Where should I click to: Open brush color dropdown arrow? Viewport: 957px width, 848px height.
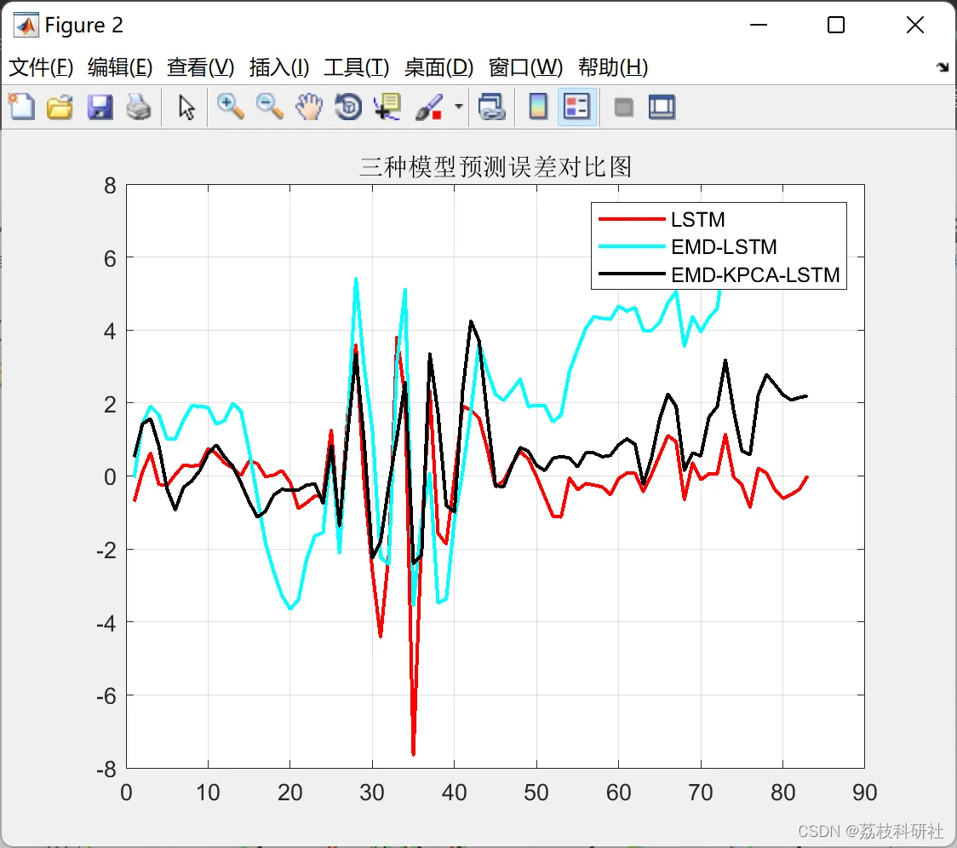point(458,107)
